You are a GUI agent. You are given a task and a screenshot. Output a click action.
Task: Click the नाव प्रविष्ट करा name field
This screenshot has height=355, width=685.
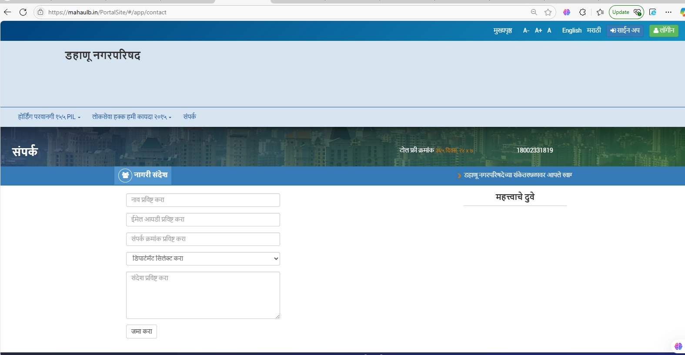tap(203, 200)
